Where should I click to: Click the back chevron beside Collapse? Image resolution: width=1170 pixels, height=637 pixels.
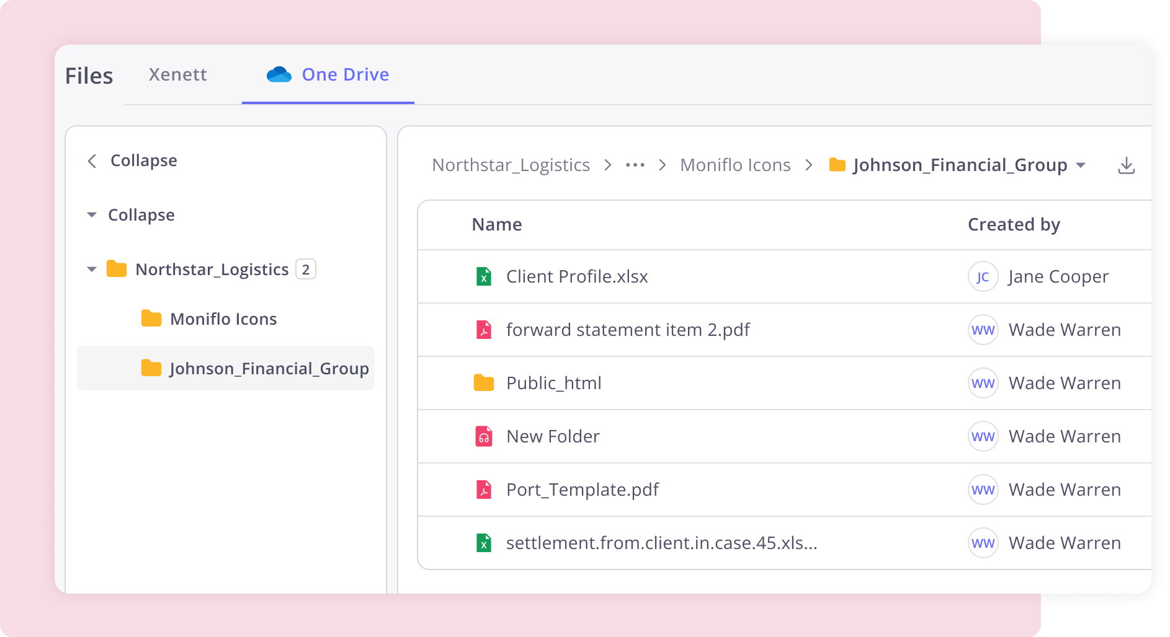[92, 161]
